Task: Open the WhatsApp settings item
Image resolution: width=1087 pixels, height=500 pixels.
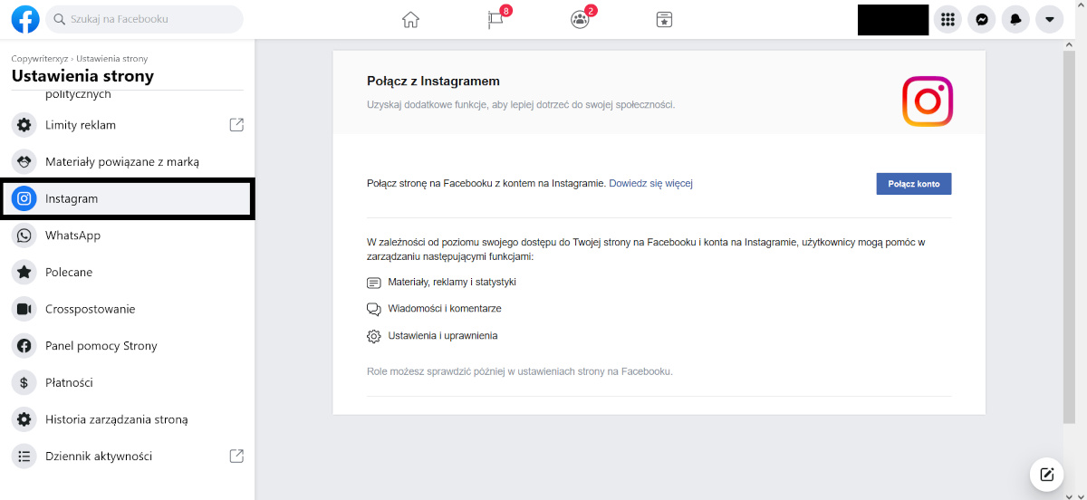Action: pos(127,236)
